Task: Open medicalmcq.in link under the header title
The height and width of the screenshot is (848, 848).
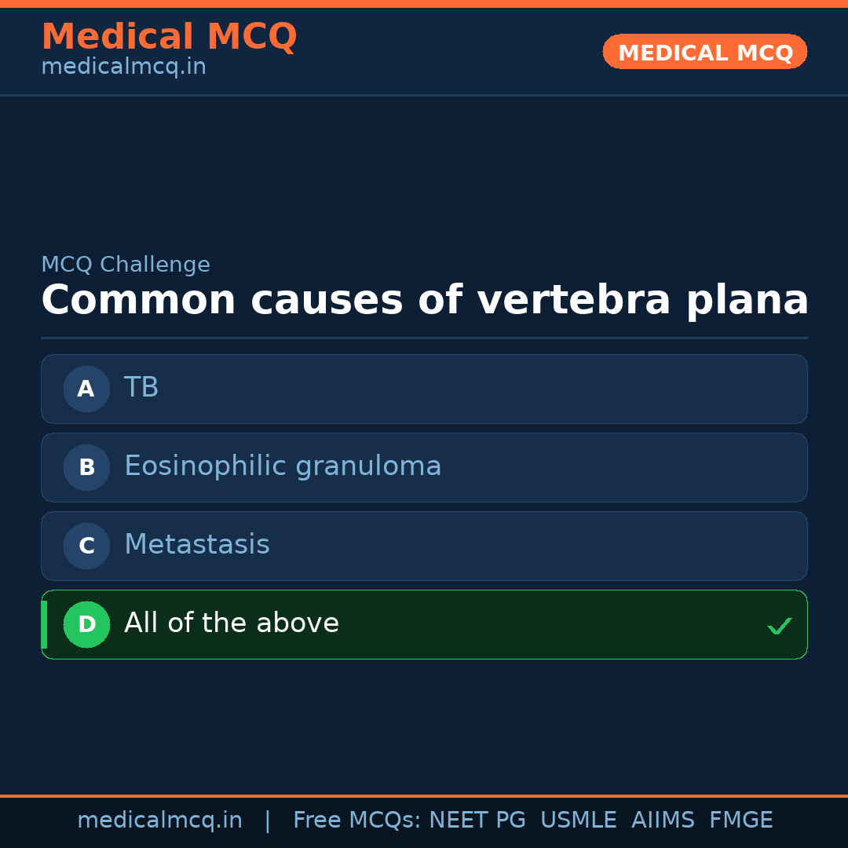Action: pos(123,68)
